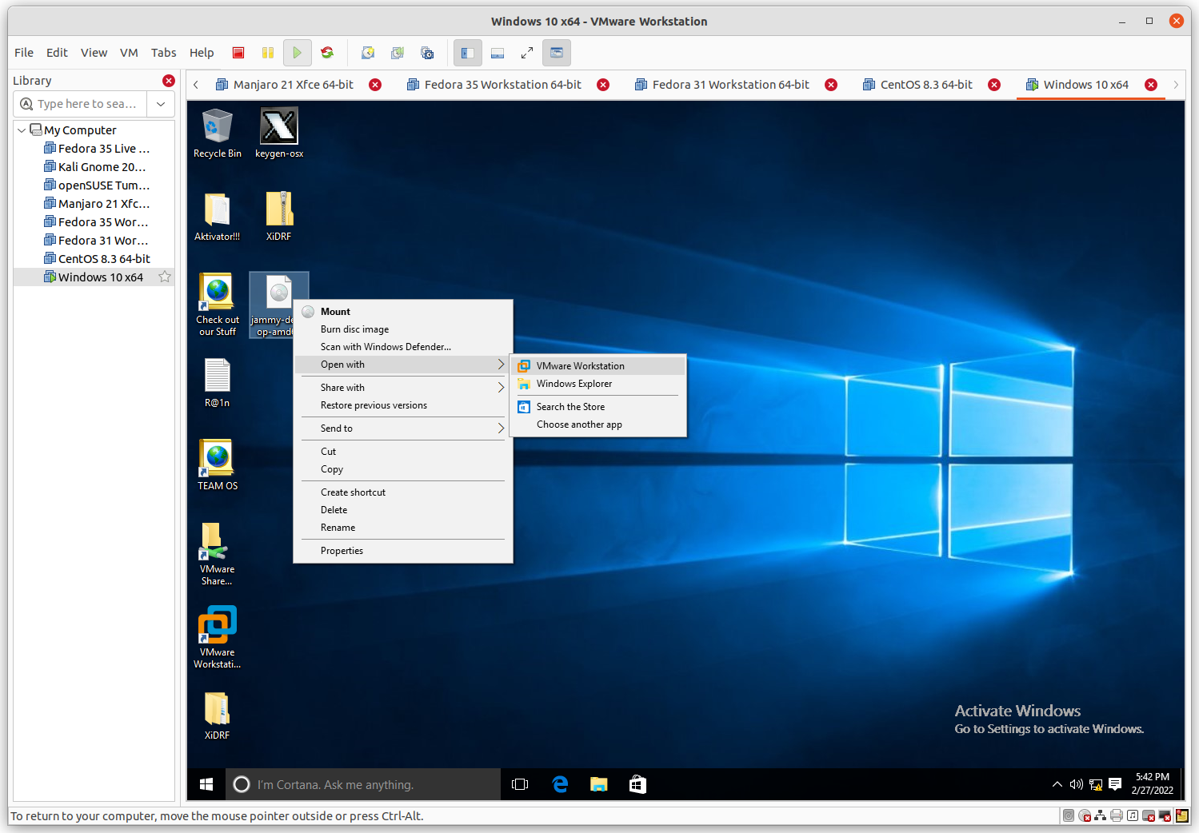Choose Mount in the context menu

pyautogui.click(x=403, y=312)
